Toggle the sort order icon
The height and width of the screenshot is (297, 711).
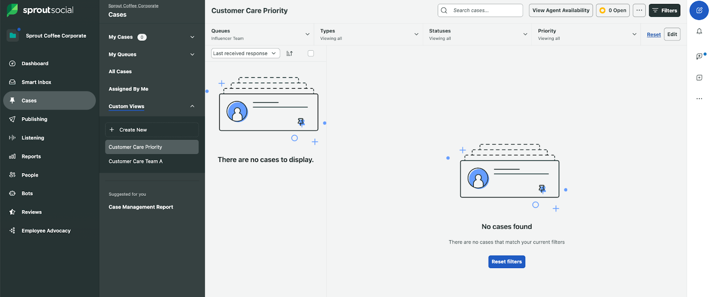click(x=290, y=53)
